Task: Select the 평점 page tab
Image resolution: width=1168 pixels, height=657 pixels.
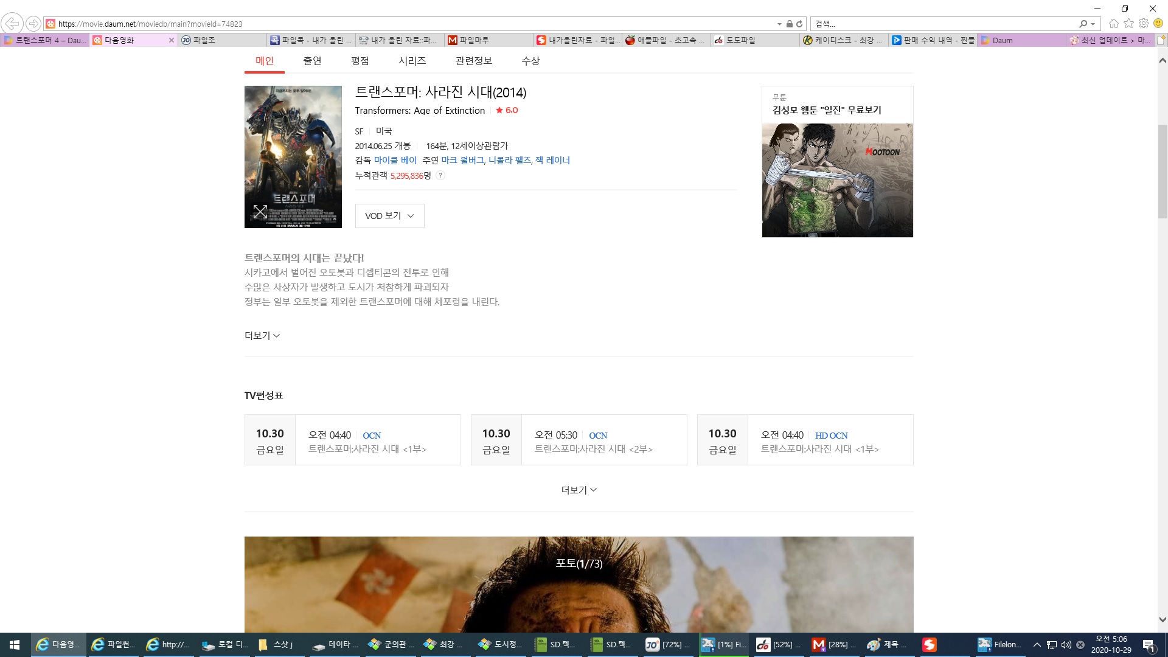Action: coord(360,61)
